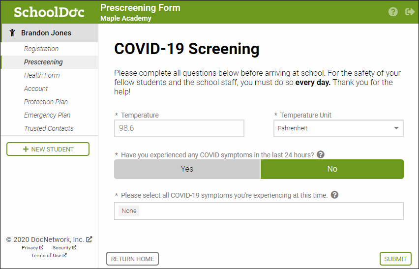Submit the prescreening form
419x269 pixels.
395,259
